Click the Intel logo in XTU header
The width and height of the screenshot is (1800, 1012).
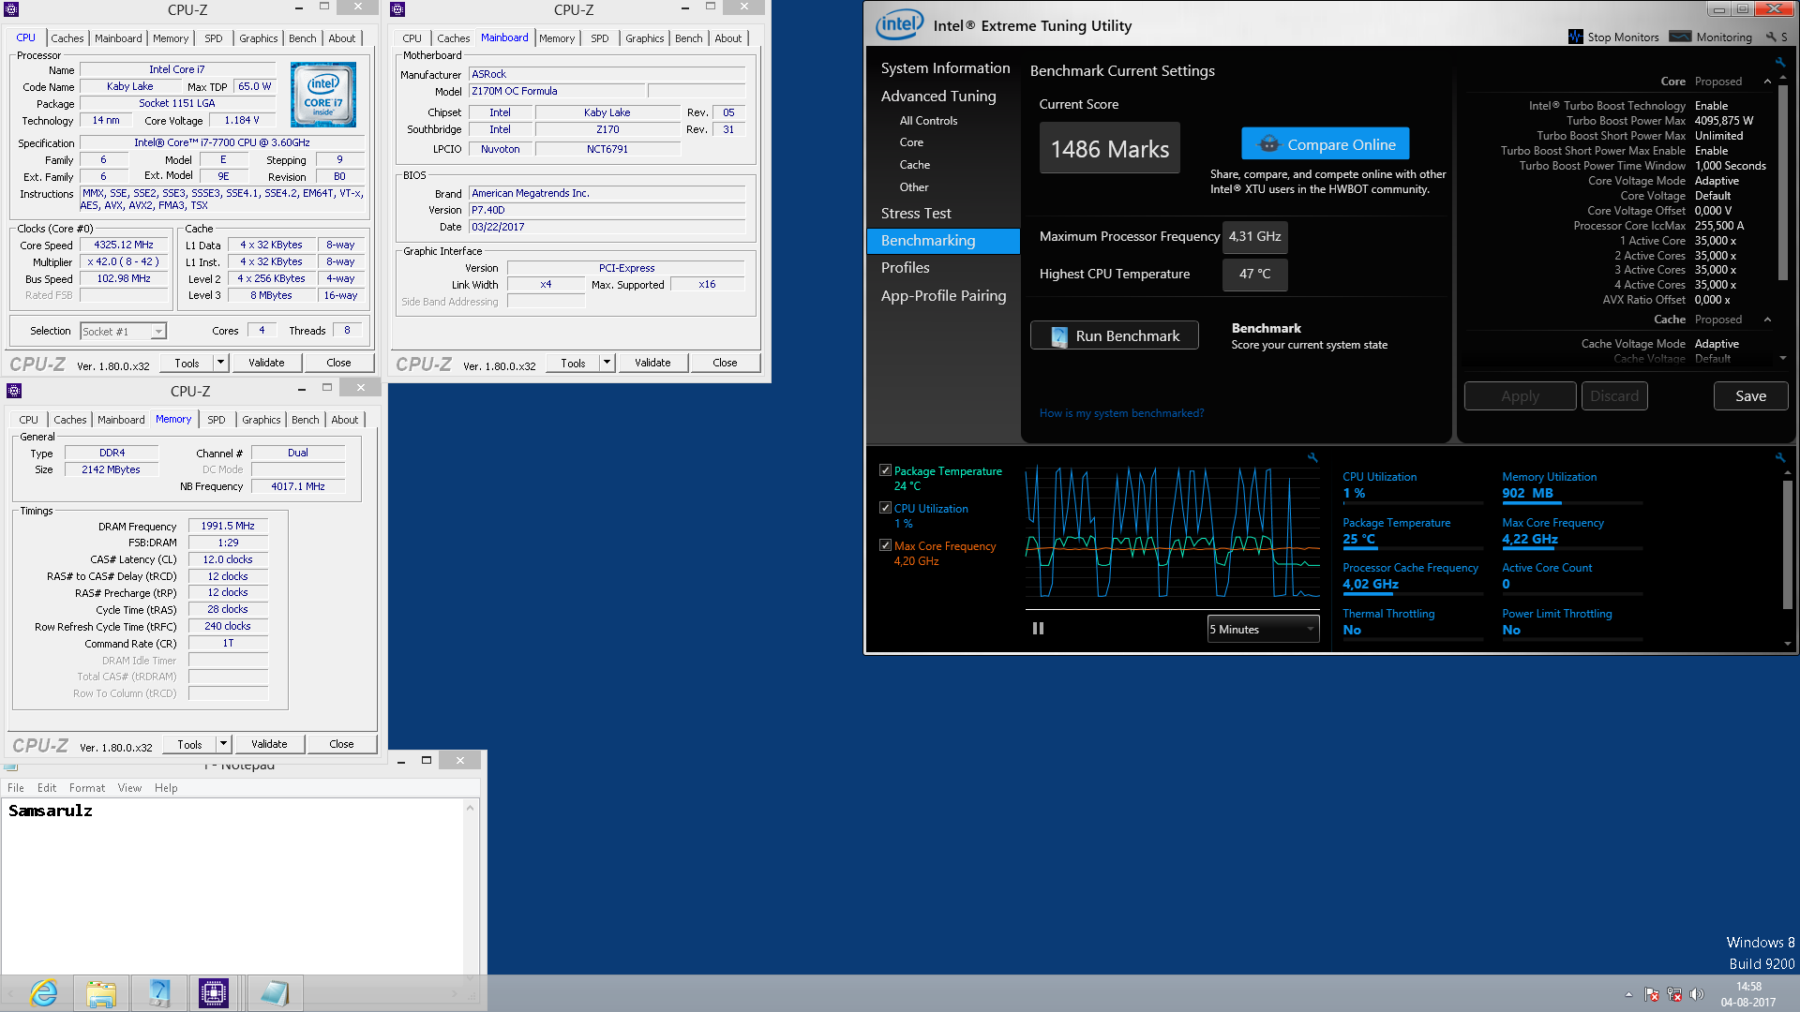[899, 24]
